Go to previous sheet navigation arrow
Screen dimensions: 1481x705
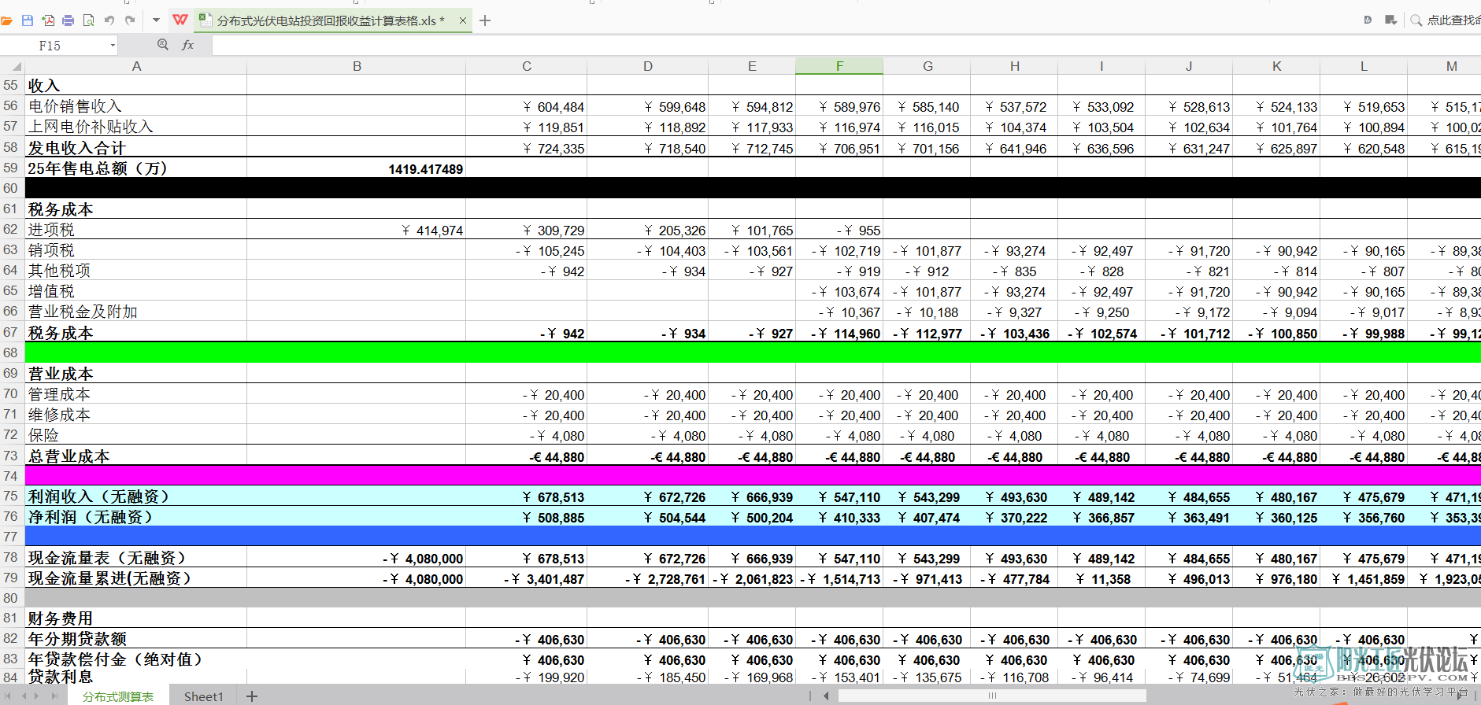24,696
